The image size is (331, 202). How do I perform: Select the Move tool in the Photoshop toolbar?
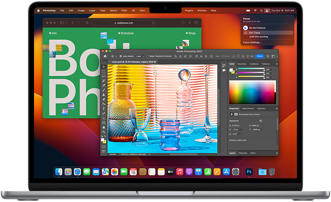click(x=103, y=67)
